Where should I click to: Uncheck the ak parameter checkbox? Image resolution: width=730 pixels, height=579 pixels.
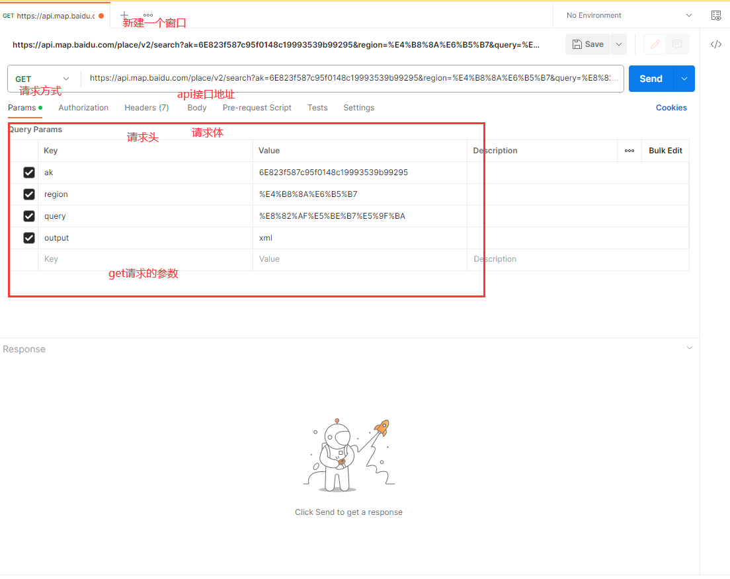click(29, 173)
